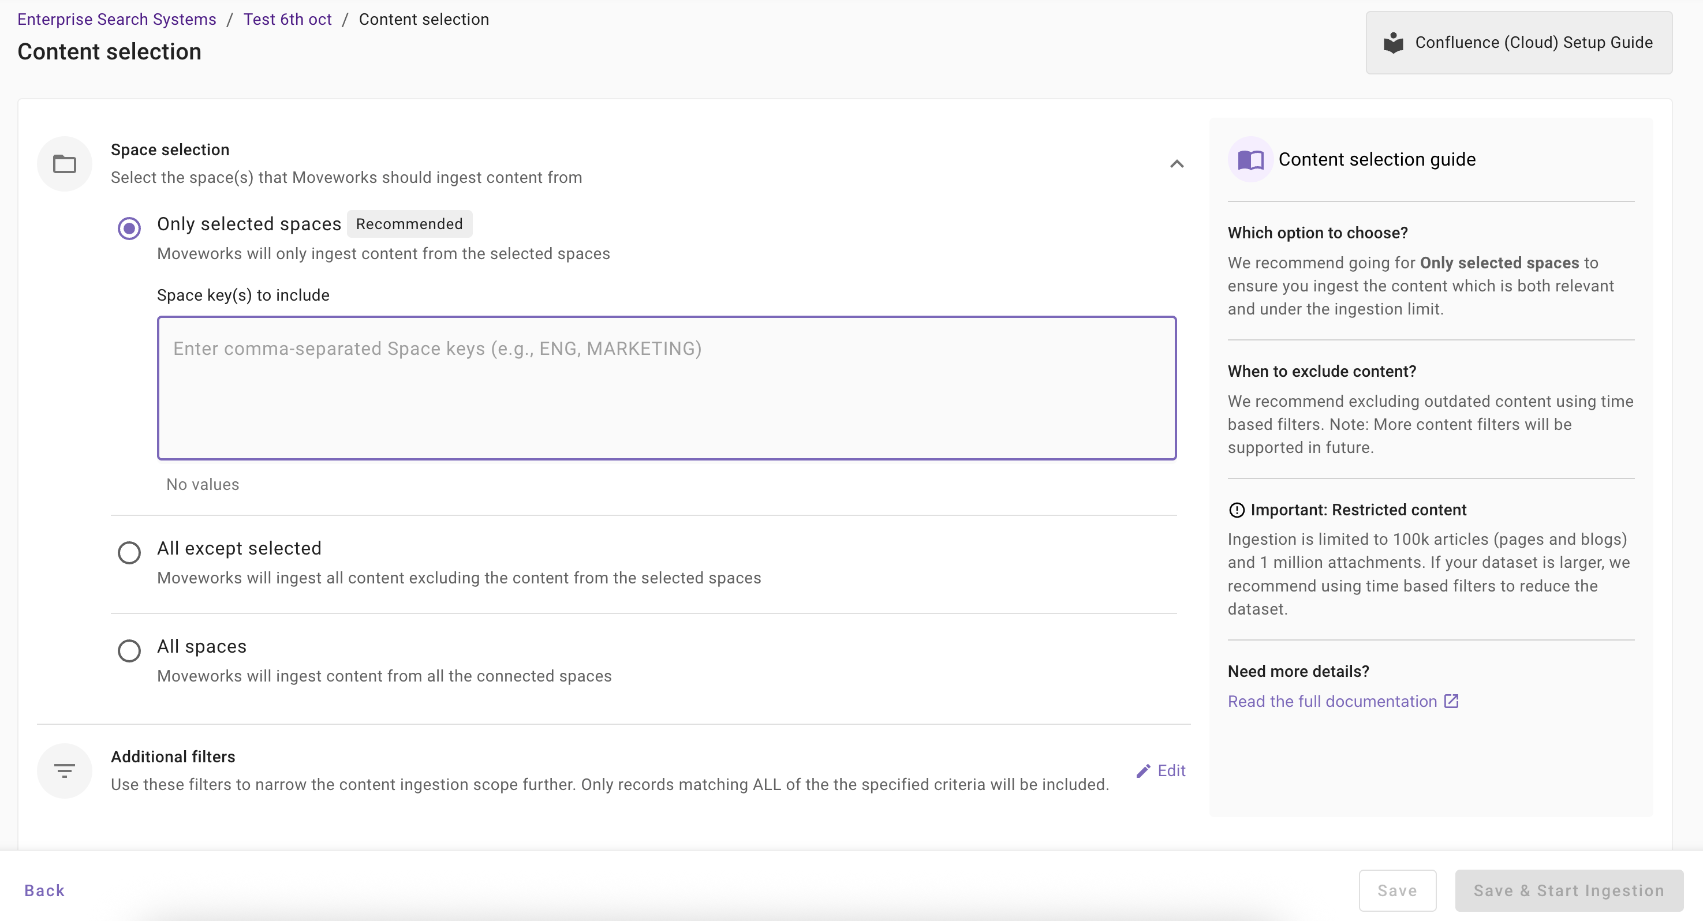Click the Setup Guide reader icon

[x=1394, y=43]
